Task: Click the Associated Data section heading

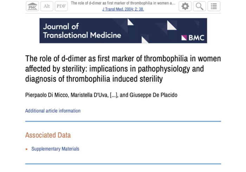Action: tap(48, 135)
